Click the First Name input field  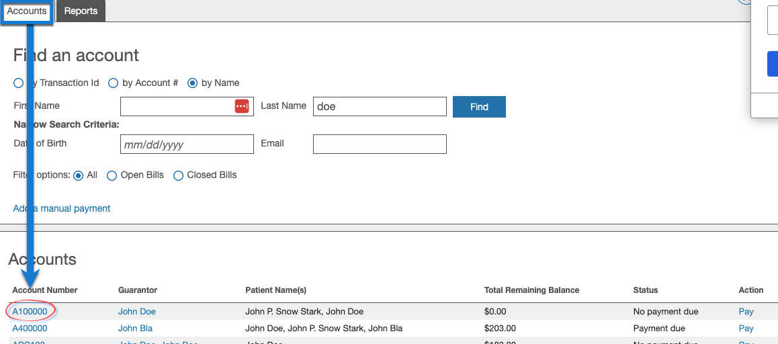176,106
